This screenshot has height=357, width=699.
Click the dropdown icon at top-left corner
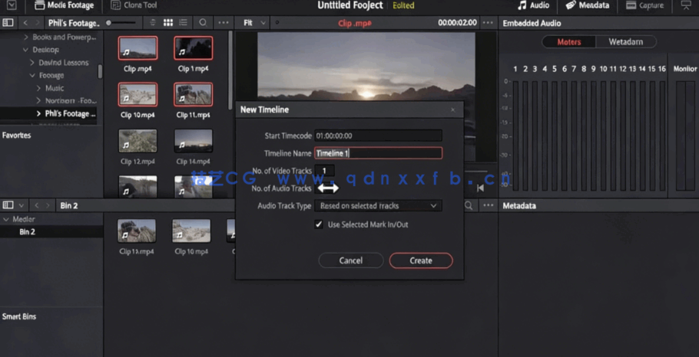[x=12, y=5]
